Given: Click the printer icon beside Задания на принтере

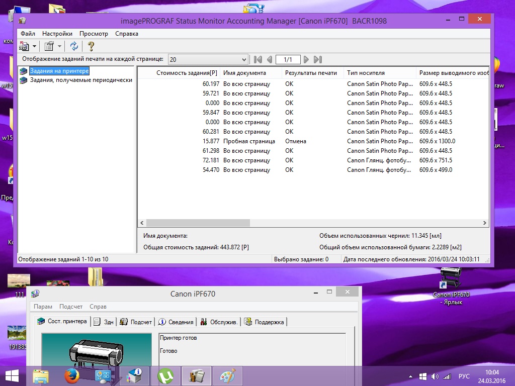Looking at the screenshot, I should click(x=23, y=71).
